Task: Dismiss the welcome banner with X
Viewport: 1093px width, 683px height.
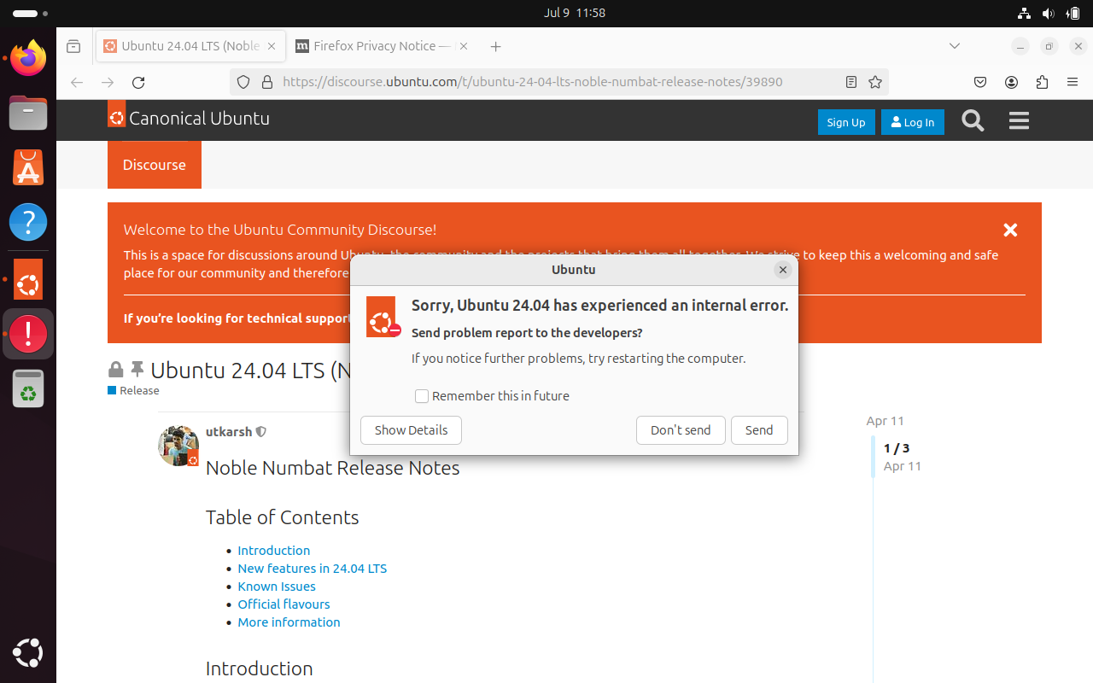Action: click(1010, 230)
